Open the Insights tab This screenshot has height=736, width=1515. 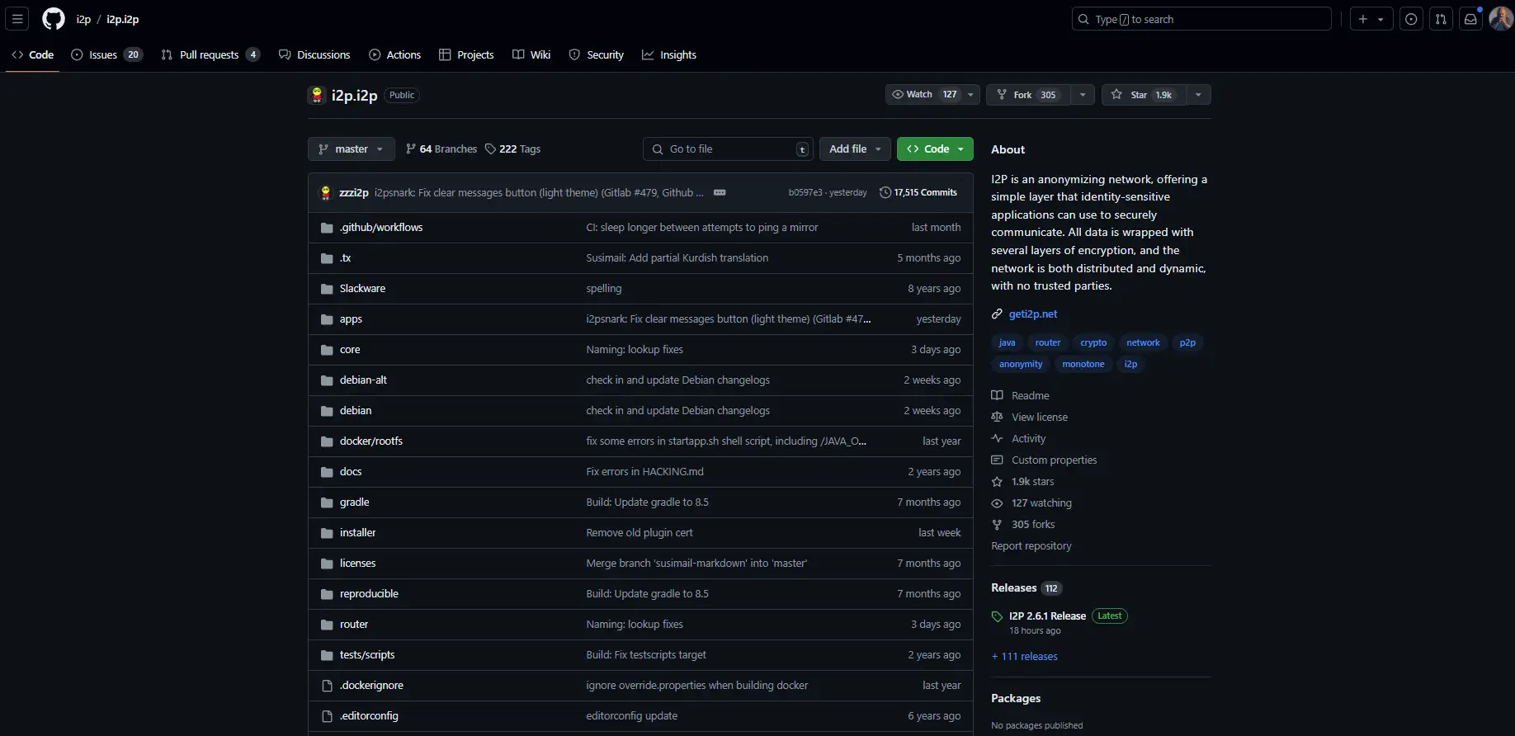point(669,54)
